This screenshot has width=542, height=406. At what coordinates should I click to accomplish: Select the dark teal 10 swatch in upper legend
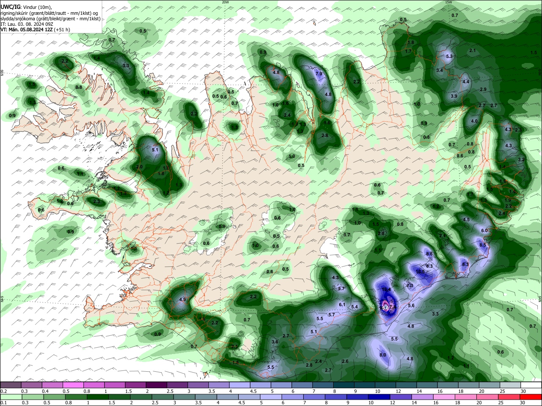click(x=385, y=385)
